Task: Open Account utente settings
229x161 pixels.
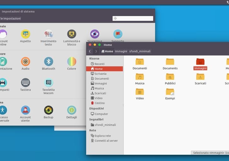Action: 25,110
